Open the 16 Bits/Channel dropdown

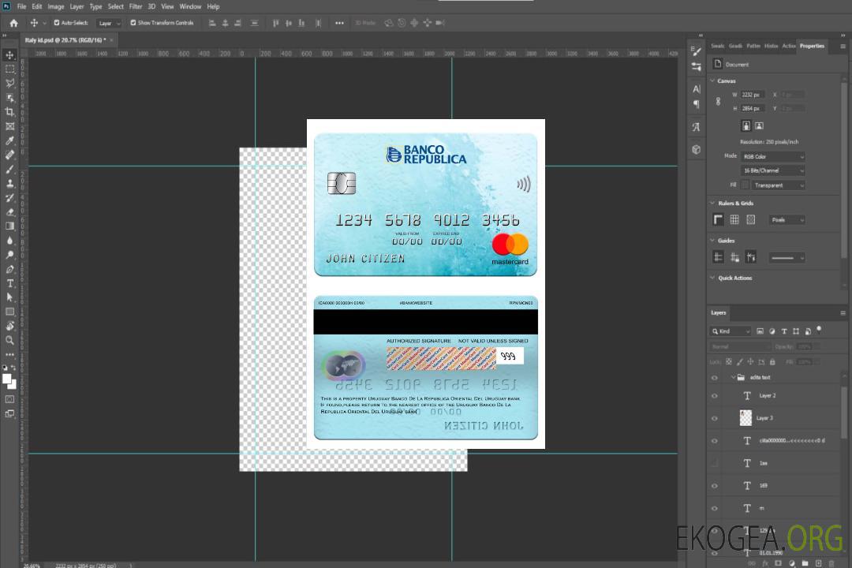(x=772, y=170)
